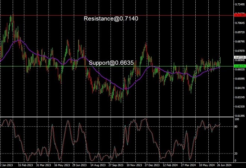The width and height of the screenshot is (246, 168).
Task: Click the 0.66020 price axis label
Action: (x=240, y=69)
